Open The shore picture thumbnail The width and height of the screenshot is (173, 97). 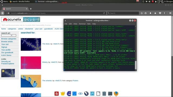point(31,44)
